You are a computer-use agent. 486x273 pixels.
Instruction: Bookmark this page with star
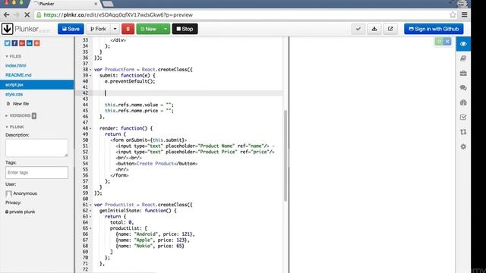(453, 14)
